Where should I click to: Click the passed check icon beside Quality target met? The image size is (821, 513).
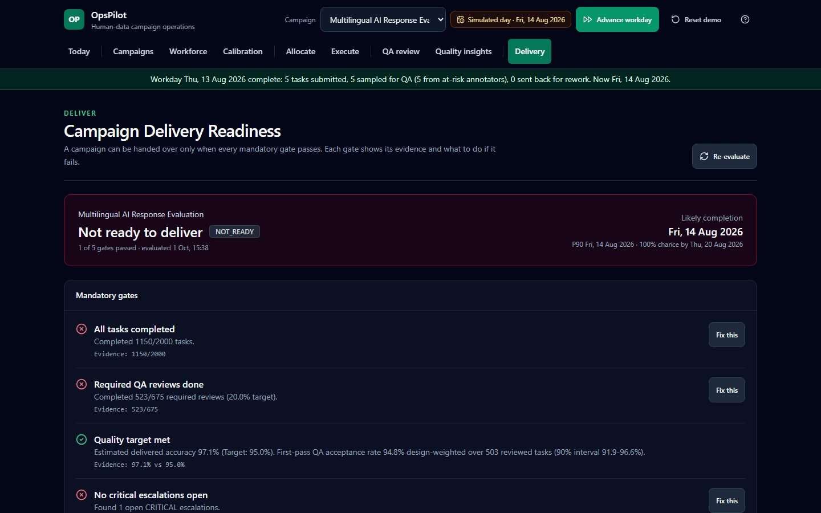tap(82, 439)
